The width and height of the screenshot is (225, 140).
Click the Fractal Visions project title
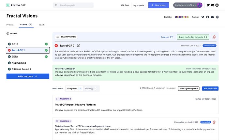pyautogui.click(x=22, y=16)
